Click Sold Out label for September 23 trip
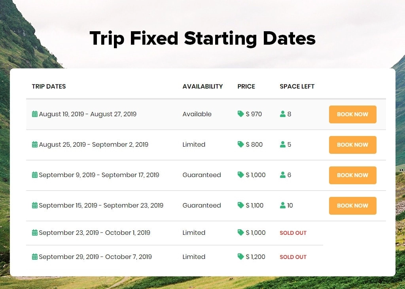Viewport: 405px width, 289px height. coord(293,233)
